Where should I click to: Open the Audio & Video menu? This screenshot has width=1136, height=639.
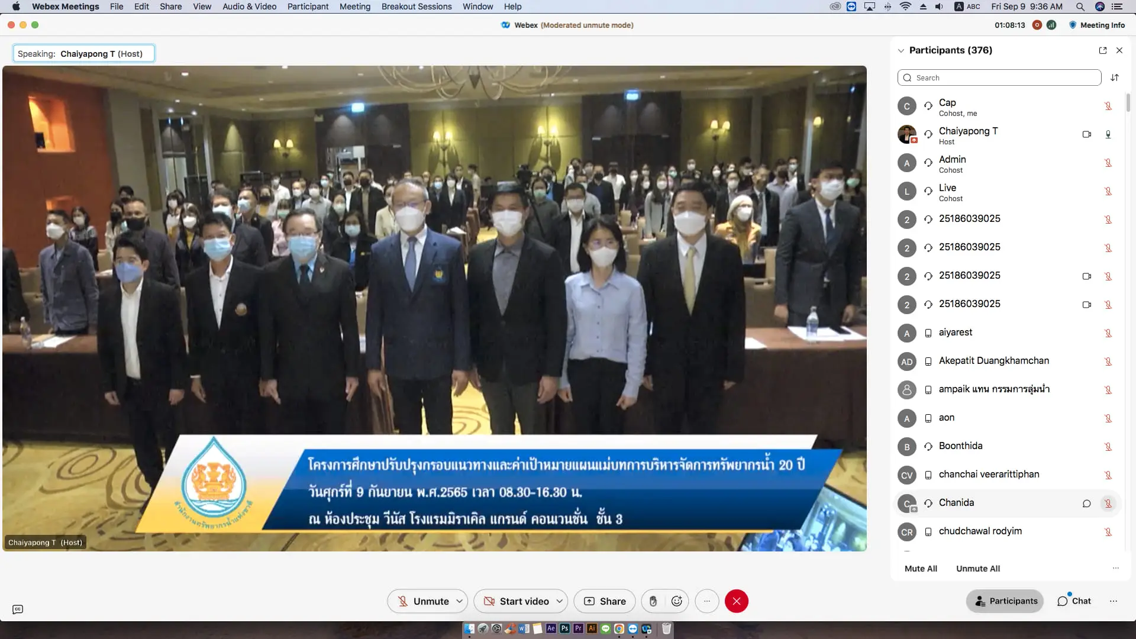click(x=249, y=7)
